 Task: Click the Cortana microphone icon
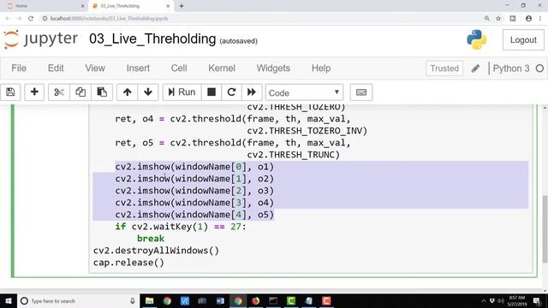133,301
